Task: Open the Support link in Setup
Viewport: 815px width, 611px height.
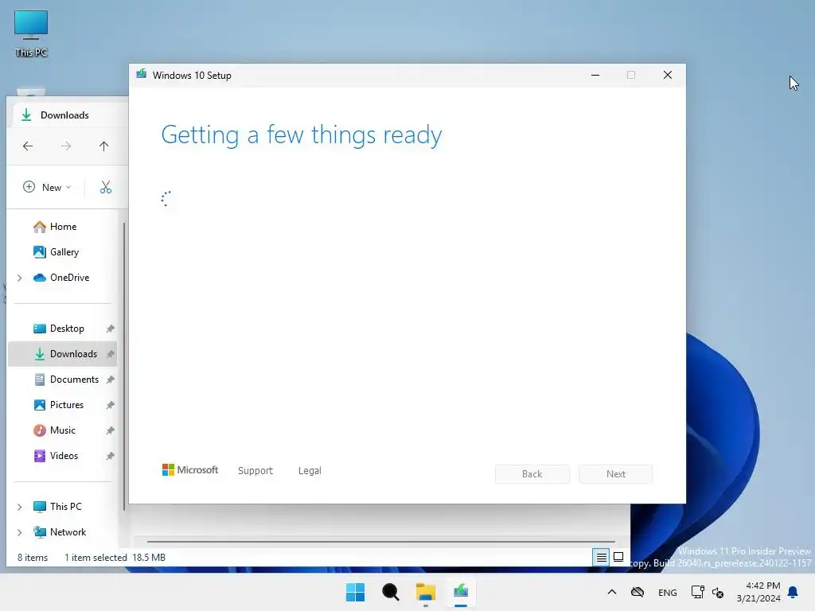Action: [x=255, y=471]
